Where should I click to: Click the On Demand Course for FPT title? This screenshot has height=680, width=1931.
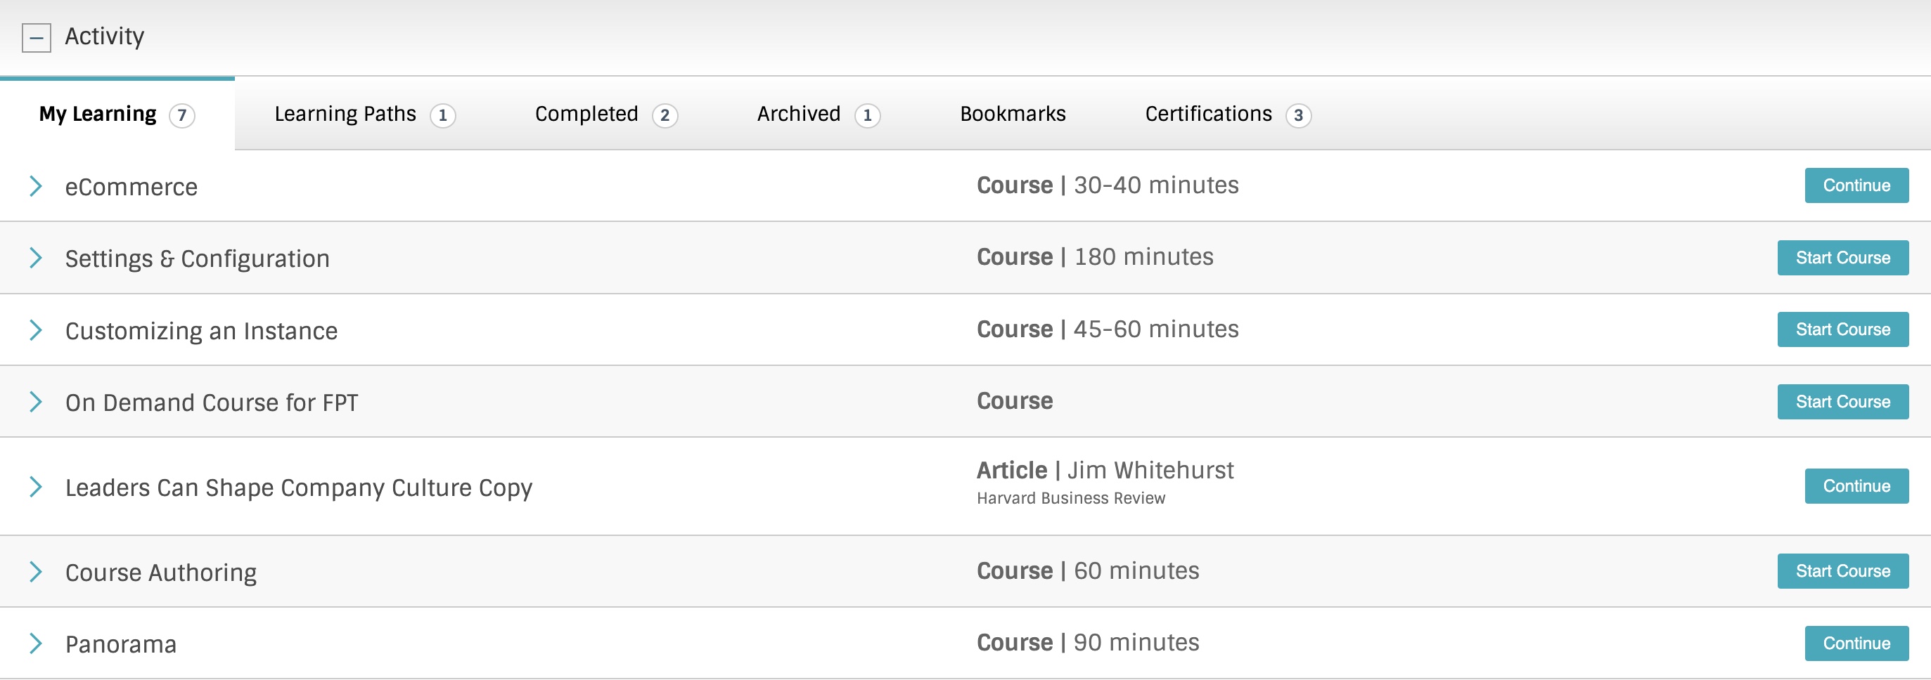pyautogui.click(x=212, y=402)
